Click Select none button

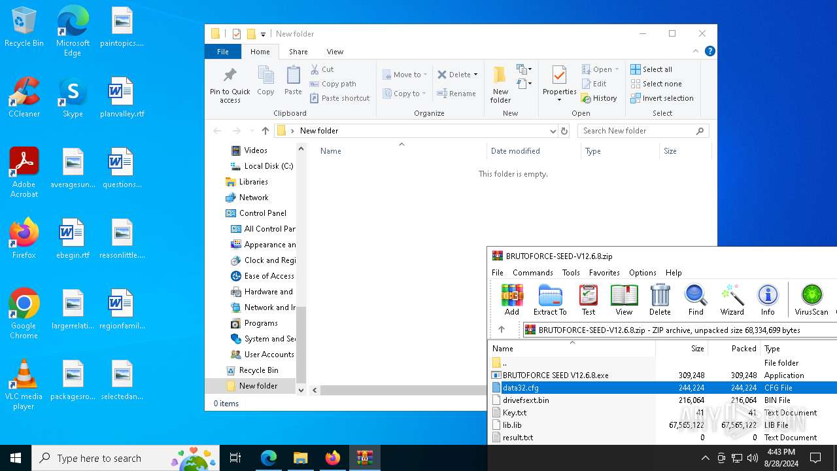click(656, 84)
